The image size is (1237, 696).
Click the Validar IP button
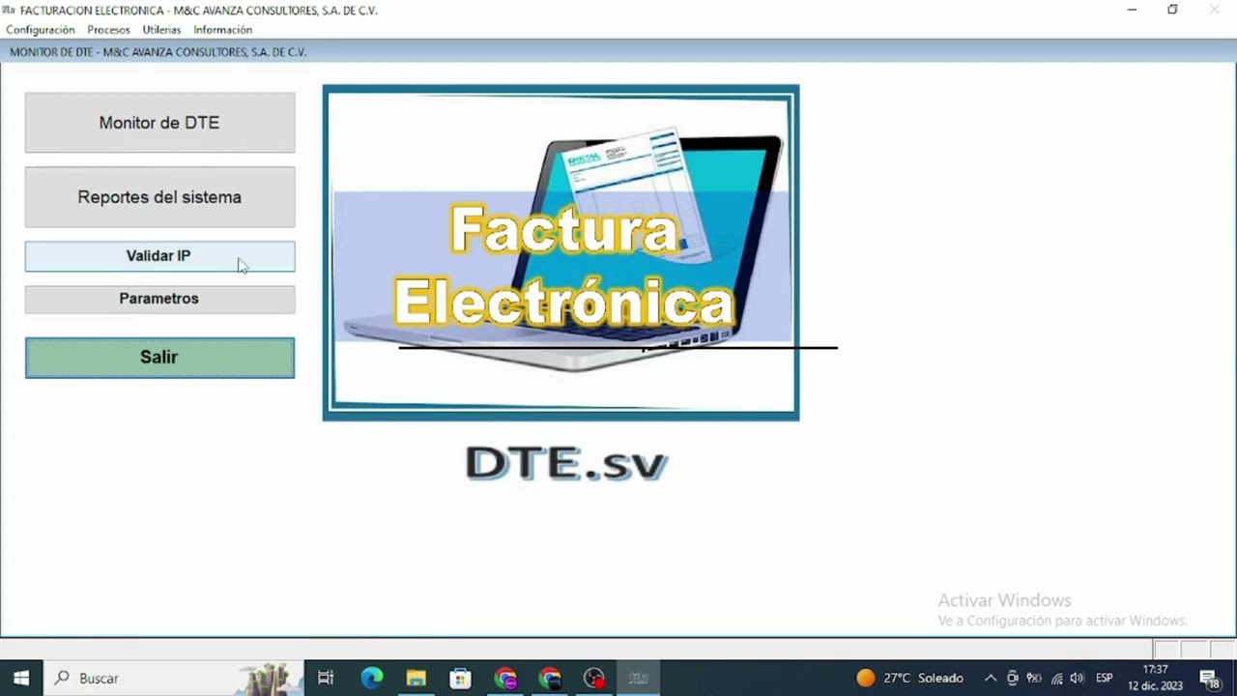(159, 256)
